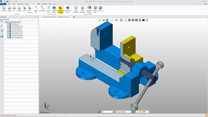Click the Undo icon in quick access toolbar
This screenshot has height=117, width=208.
point(10,1)
